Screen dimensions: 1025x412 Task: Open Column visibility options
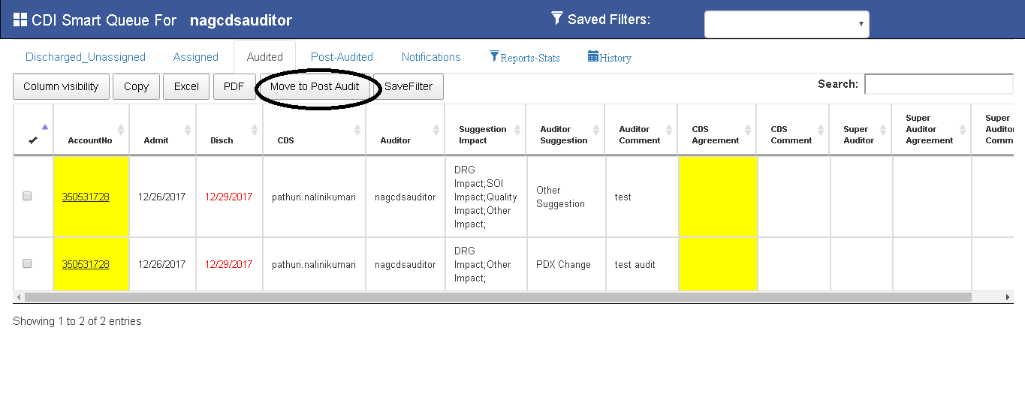tap(61, 86)
